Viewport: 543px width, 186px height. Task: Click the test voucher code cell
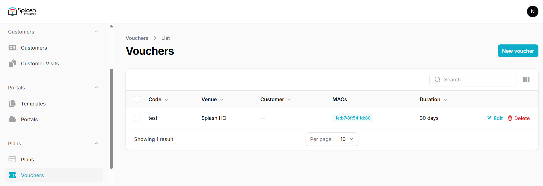coord(153,118)
